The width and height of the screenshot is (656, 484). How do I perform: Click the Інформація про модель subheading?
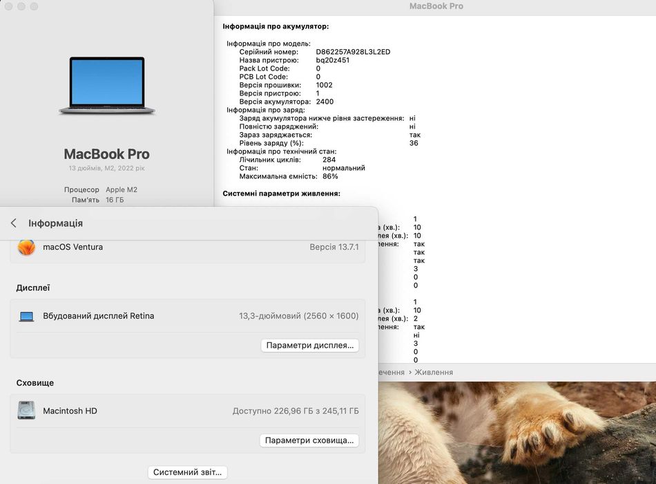pyautogui.click(x=269, y=44)
